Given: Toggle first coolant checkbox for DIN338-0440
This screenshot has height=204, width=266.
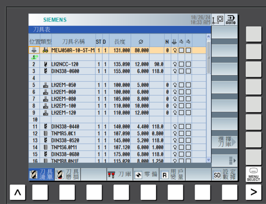Looking at the screenshot, I should 181,127.
